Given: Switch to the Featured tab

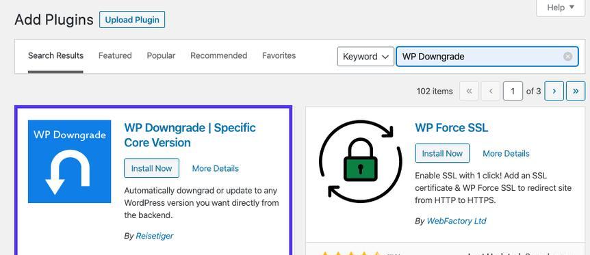Looking at the screenshot, I should (x=115, y=55).
